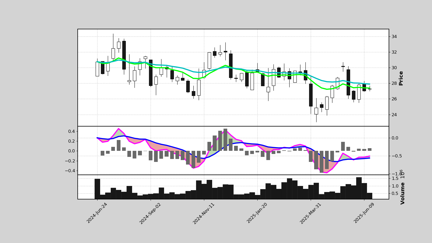
Task: Click the −0.2 tick on MACD left axis
Action: tap(70, 161)
